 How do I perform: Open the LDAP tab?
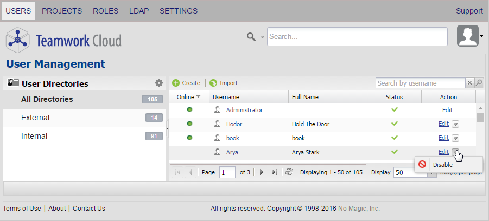pos(139,11)
